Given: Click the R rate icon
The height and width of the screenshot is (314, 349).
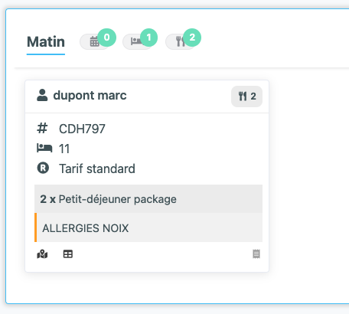Looking at the screenshot, I should tap(43, 168).
